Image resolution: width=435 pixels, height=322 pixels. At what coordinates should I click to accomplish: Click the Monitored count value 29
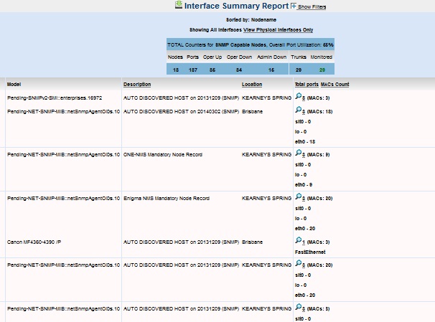322,70
